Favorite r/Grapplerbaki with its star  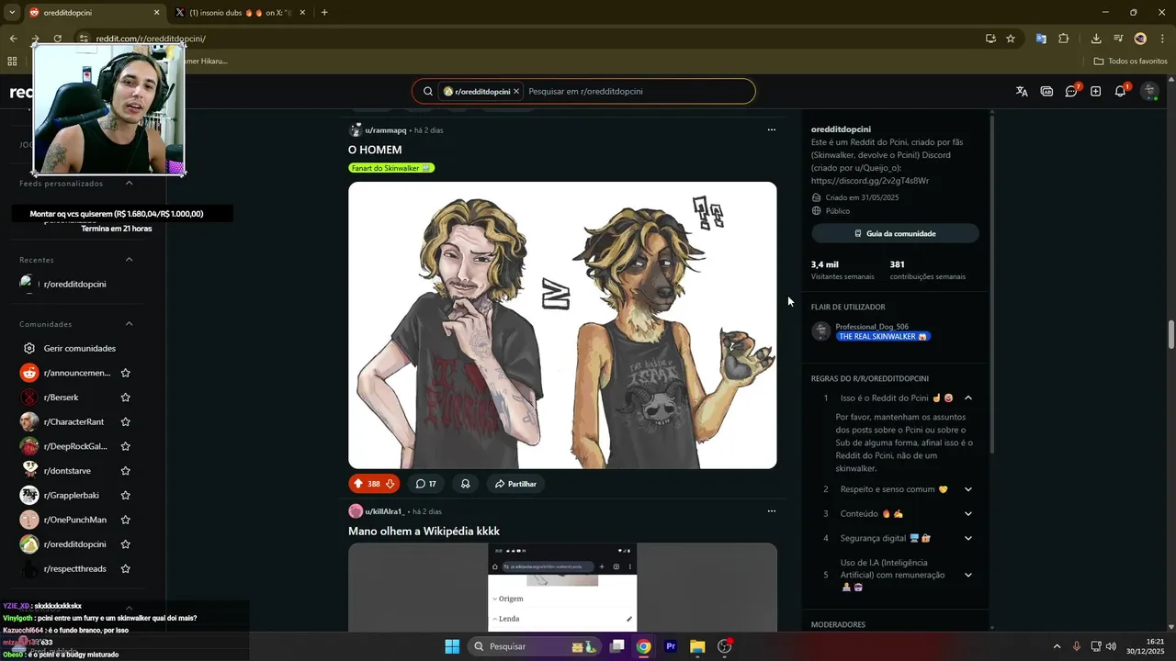click(x=125, y=496)
